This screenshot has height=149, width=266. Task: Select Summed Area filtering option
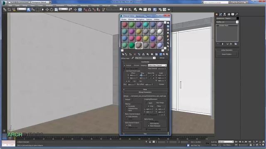click(x=127, y=108)
